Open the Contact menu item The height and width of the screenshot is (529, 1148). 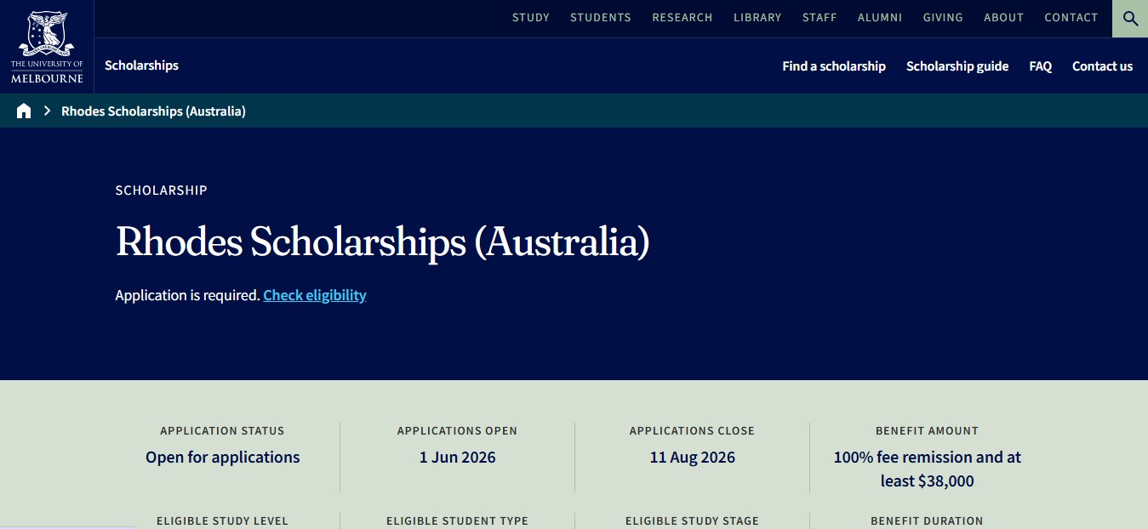tap(1071, 18)
